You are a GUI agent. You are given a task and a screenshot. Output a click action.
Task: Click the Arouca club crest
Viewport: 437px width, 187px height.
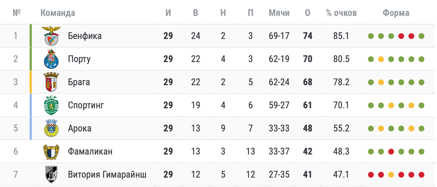51,129
